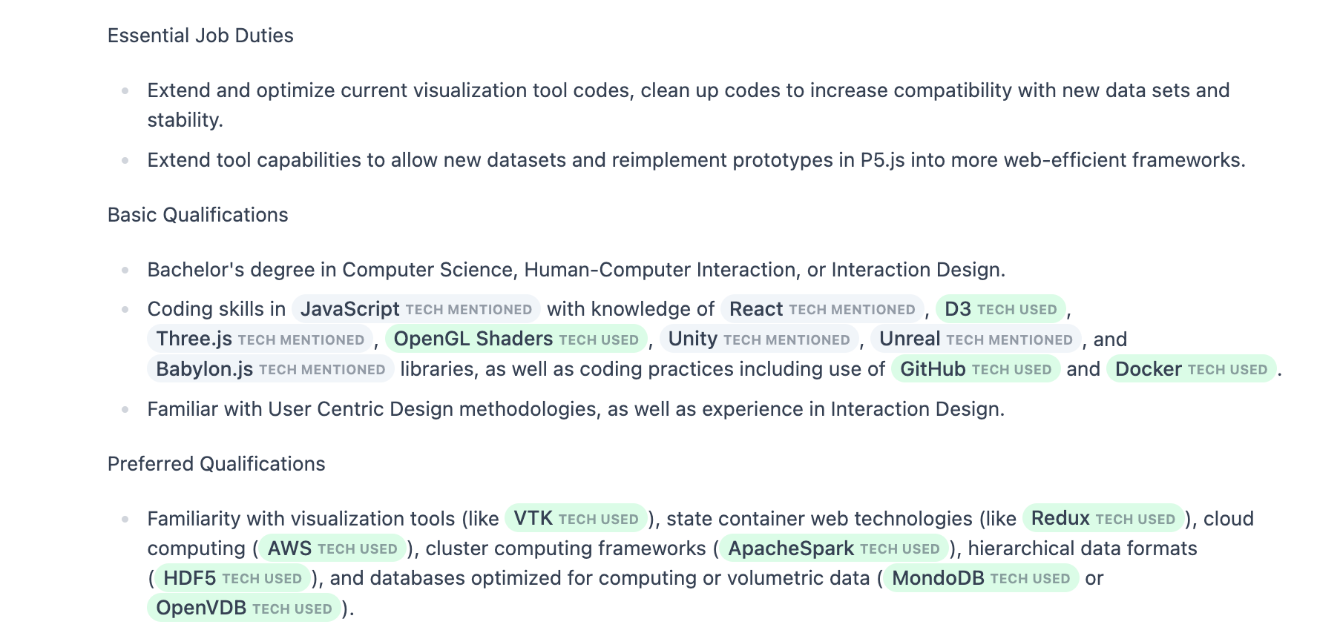Open the Babylon.js tech mentioned tag
The image size is (1340, 630).
click(x=270, y=369)
